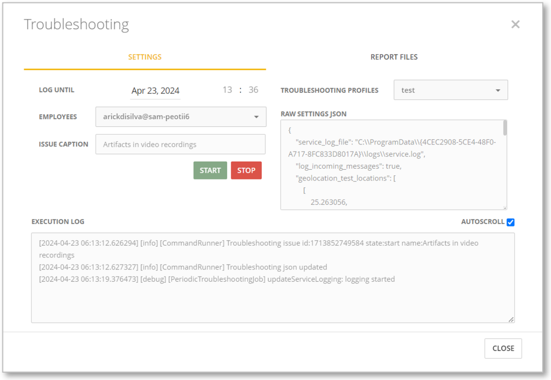Open the Employees dropdown
Screen dimensions: 551x380
[181, 117]
